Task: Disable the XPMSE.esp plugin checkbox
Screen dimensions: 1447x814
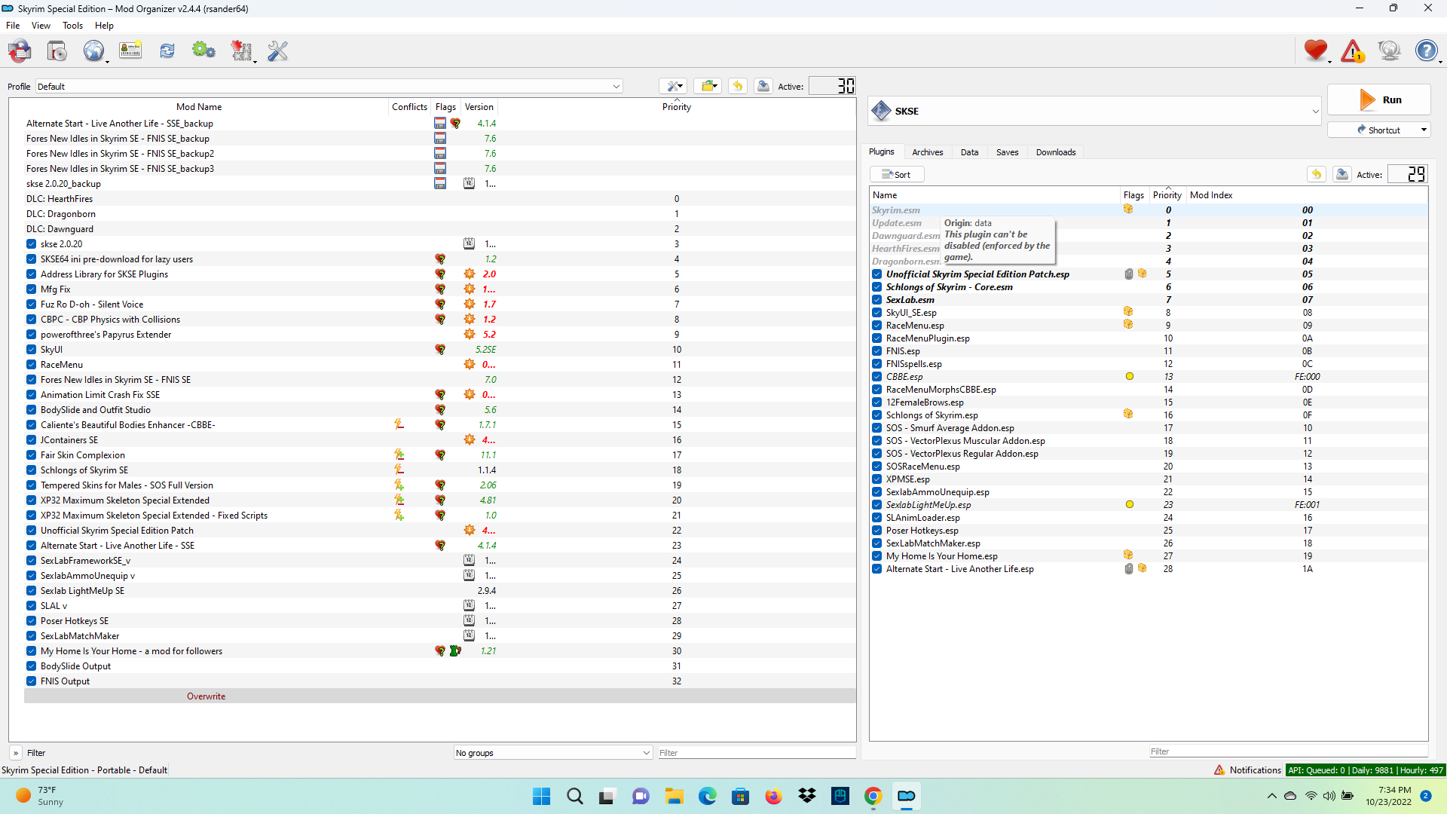Action: point(877,479)
